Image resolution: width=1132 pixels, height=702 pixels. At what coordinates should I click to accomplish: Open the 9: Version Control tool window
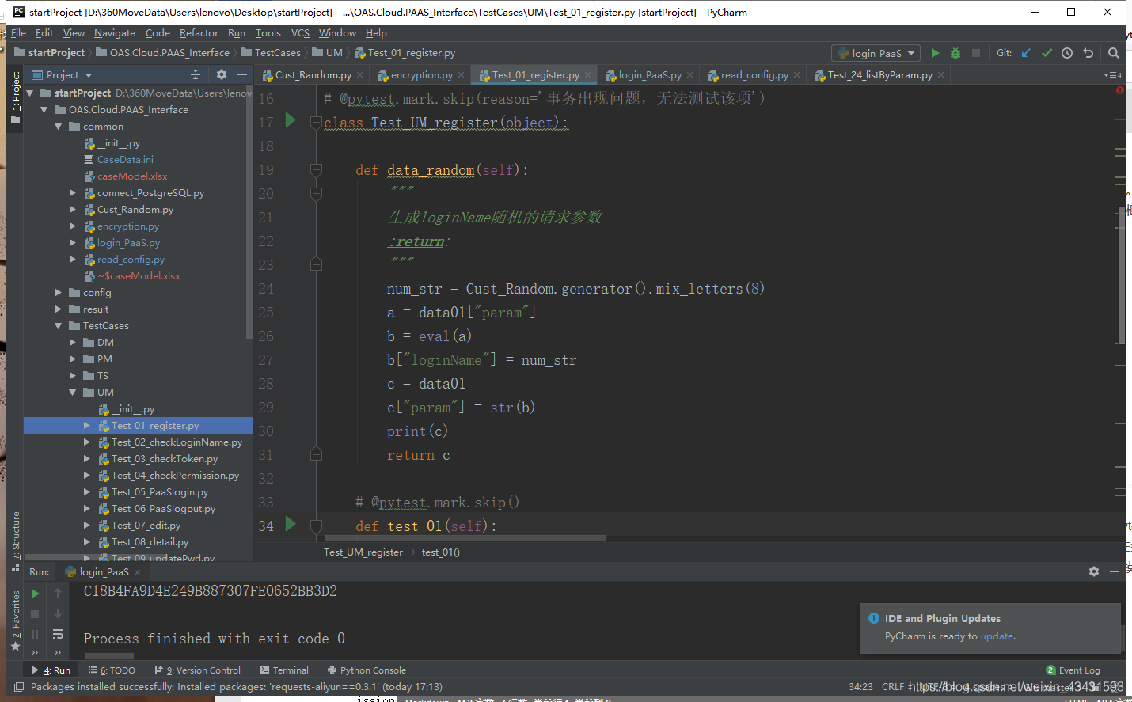(198, 670)
